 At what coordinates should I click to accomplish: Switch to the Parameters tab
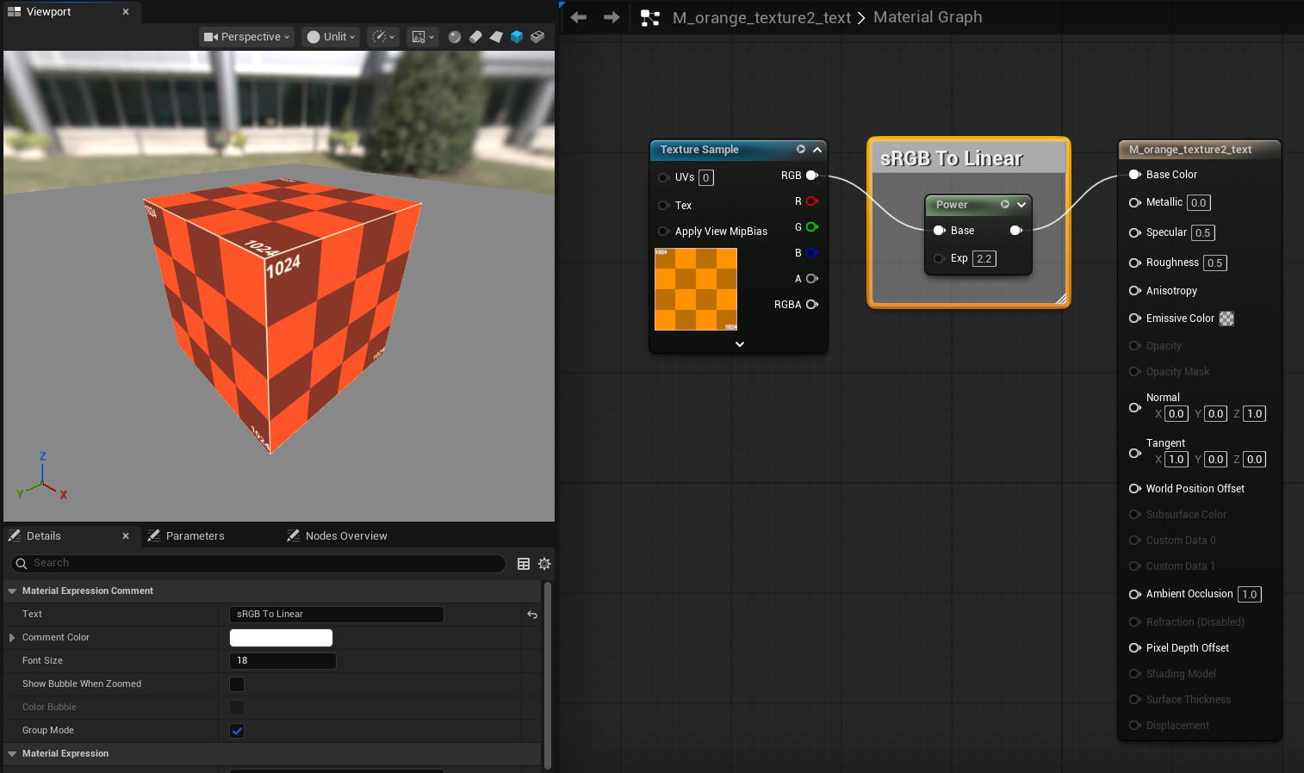pos(195,536)
